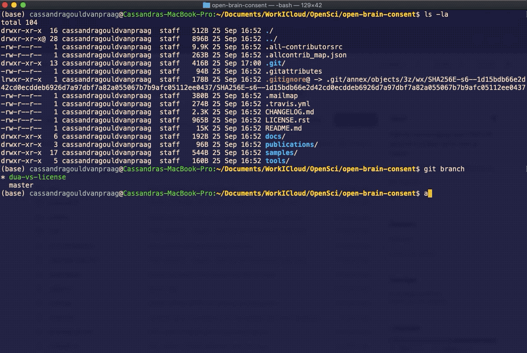Open the .git/ folder entry
The height and width of the screenshot is (353, 527).
point(274,63)
